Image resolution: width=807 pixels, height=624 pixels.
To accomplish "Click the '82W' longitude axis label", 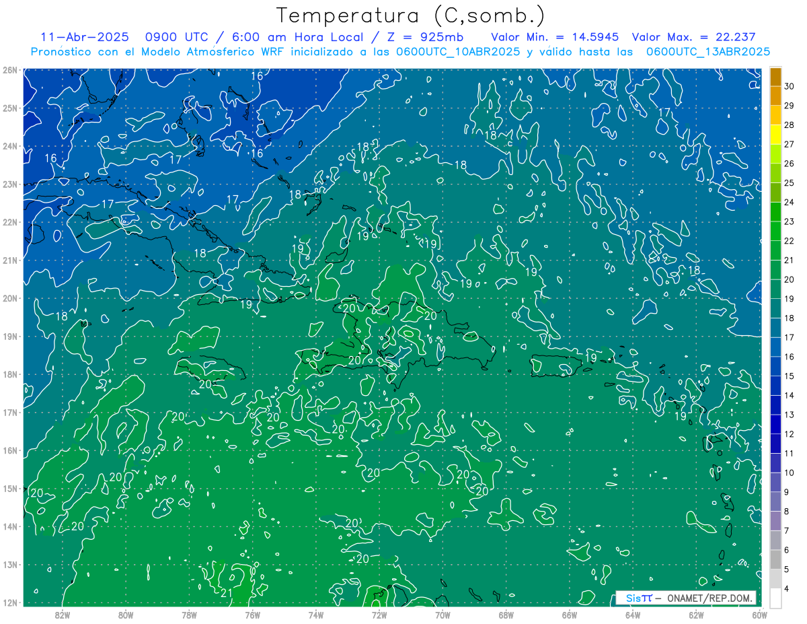I will tap(63, 615).
